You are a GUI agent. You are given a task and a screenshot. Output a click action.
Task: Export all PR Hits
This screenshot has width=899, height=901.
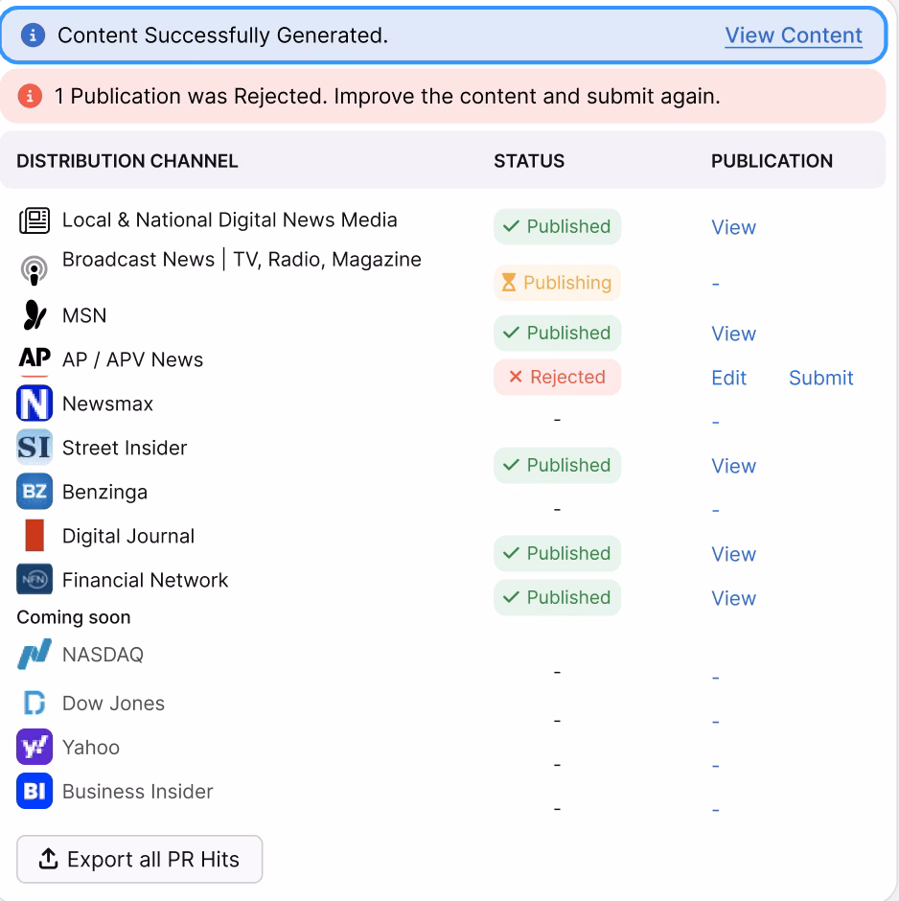click(139, 860)
